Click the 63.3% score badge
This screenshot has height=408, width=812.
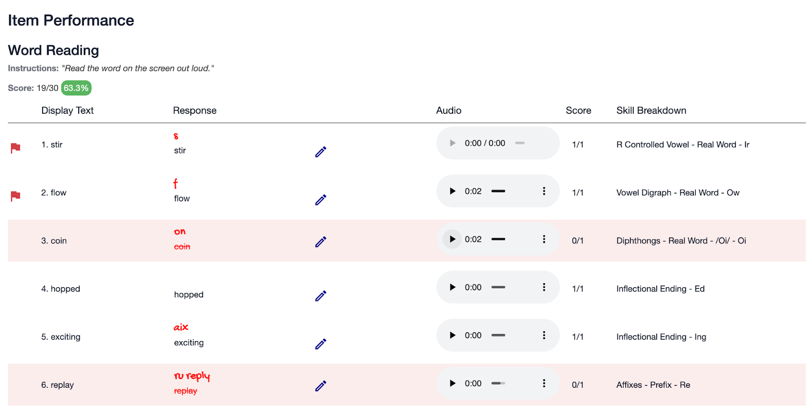[76, 88]
